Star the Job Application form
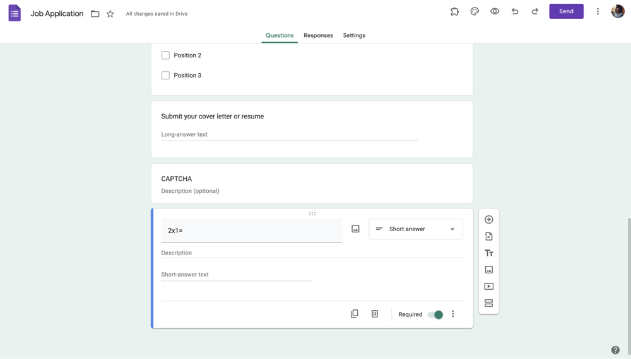Image resolution: width=631 pixels, height=359 pixels. [110, 14]
